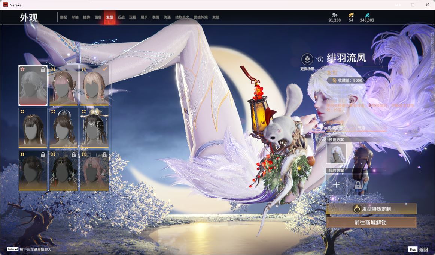
Task: Click the 发型特质定制 button
Action: point(371,209)
